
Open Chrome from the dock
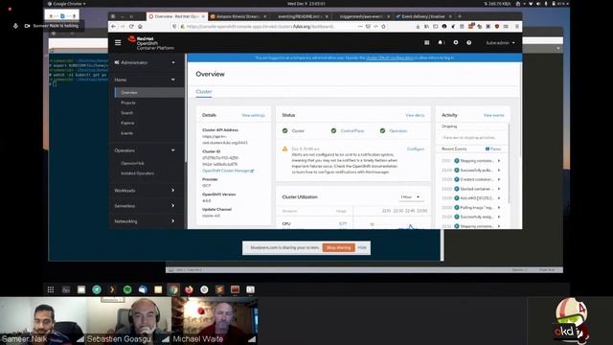173,289
